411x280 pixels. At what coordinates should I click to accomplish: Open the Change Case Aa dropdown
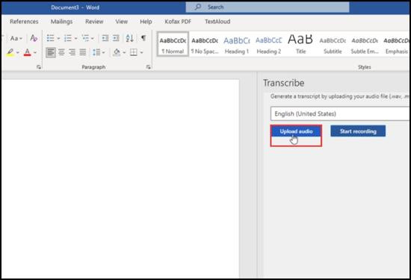[16, 39]
